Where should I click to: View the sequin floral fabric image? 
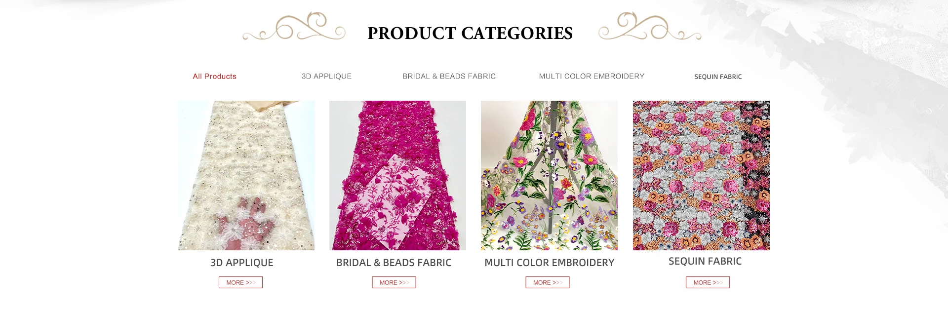click(701, 175)
